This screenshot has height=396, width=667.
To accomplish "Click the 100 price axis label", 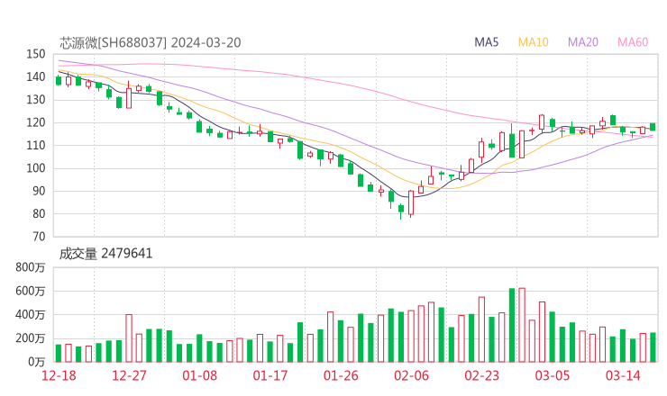I will pos(36,168).
